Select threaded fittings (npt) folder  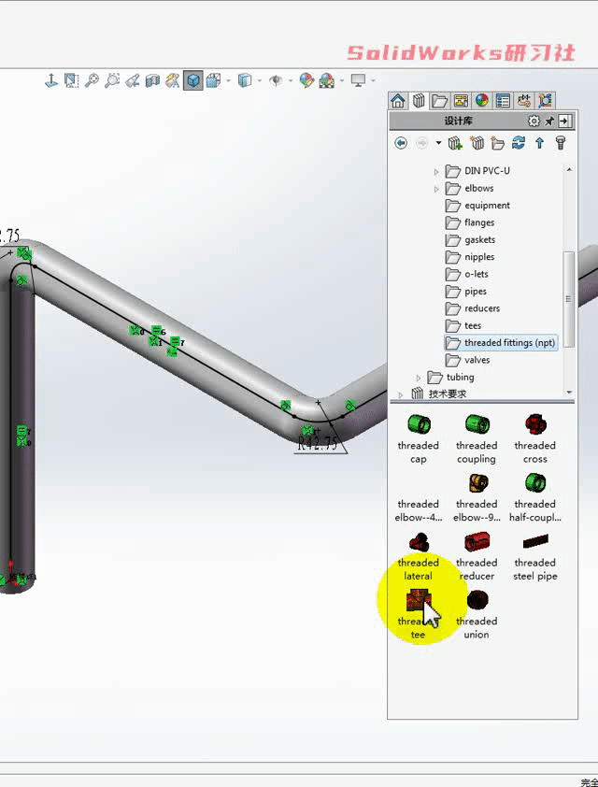coord(501,343)
